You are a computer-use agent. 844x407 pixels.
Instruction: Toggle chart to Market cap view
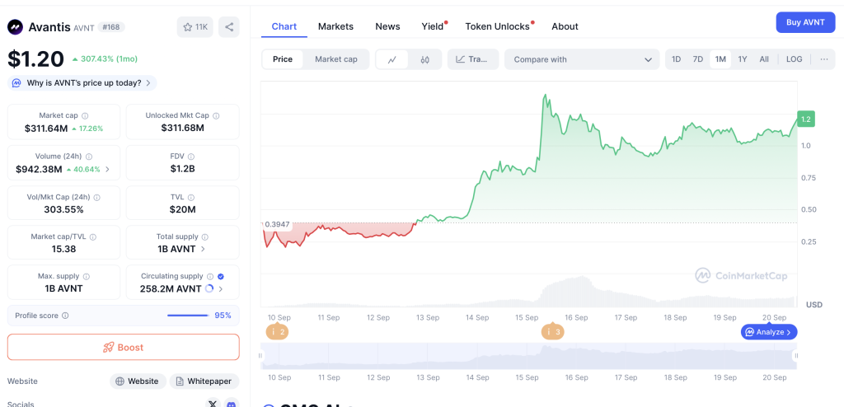[x=335, y=59]
